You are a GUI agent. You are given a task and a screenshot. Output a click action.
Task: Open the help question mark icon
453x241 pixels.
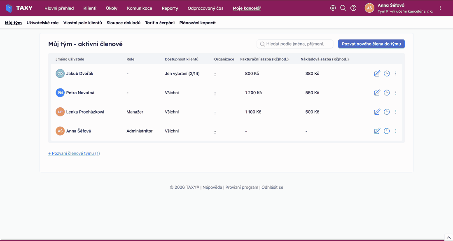click(x=353, y=8)
